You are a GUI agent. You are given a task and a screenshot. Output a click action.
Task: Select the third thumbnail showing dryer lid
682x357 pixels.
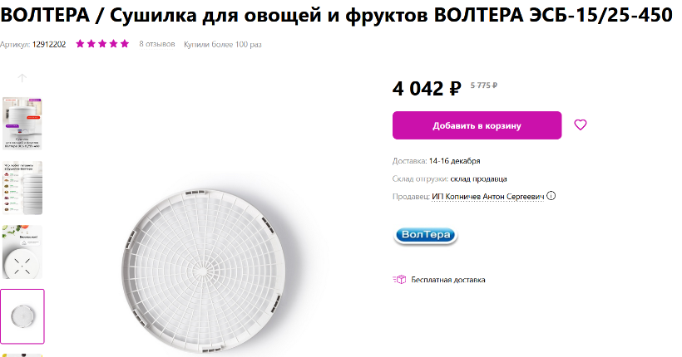[22, 252]
